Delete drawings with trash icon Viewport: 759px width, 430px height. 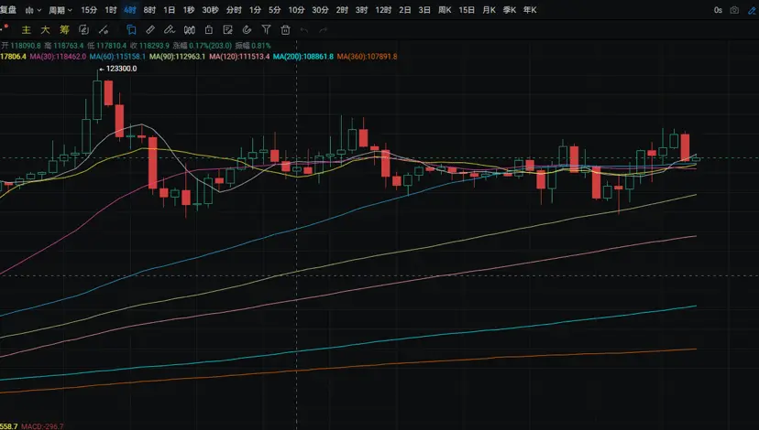pyautogui.click(x=286, y=30)
